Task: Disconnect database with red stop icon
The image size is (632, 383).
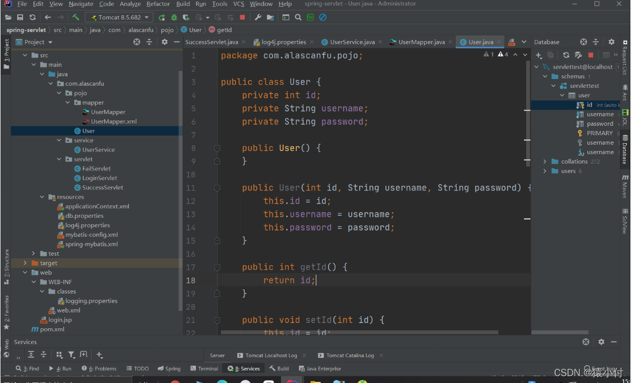Action: click(x=591, y=55)
